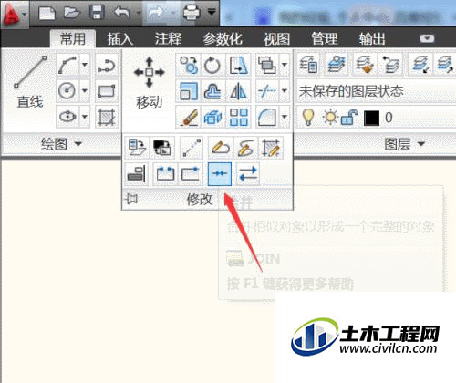Open the 参数化 ribbon tab

(223, 39)
